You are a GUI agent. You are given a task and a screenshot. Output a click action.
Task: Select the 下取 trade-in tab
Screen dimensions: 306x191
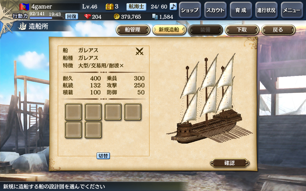coord(242,30)
